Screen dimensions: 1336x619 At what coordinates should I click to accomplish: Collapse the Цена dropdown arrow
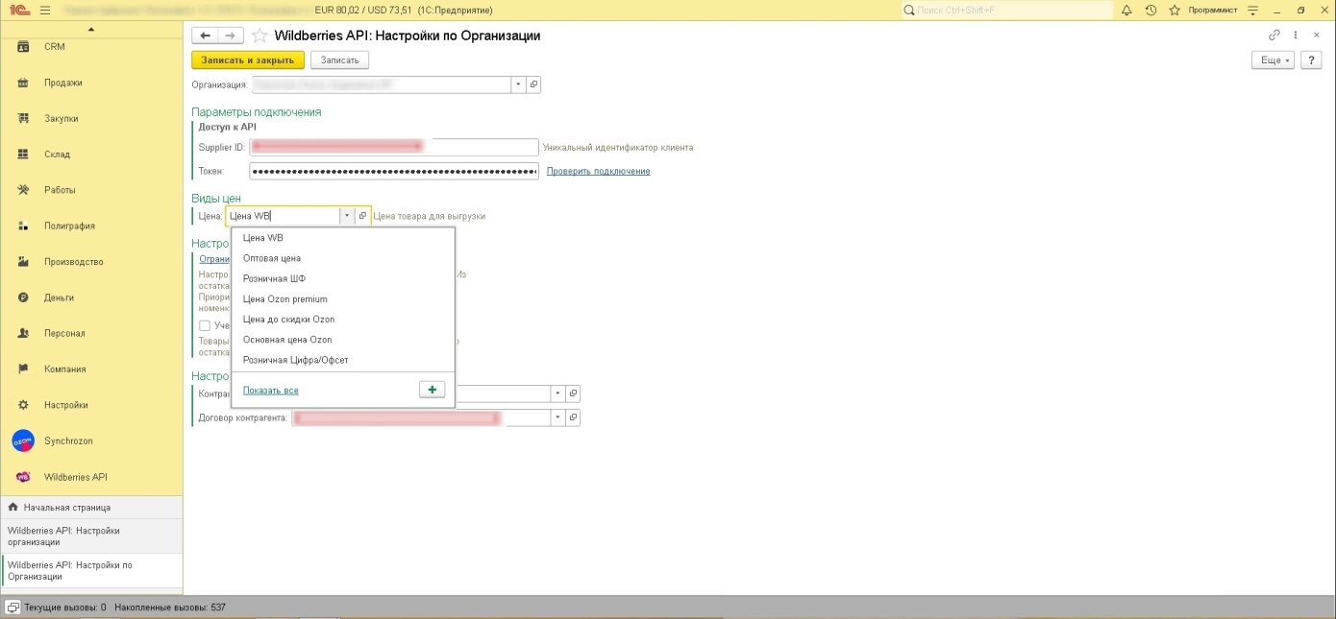click(x=347, y=216)
